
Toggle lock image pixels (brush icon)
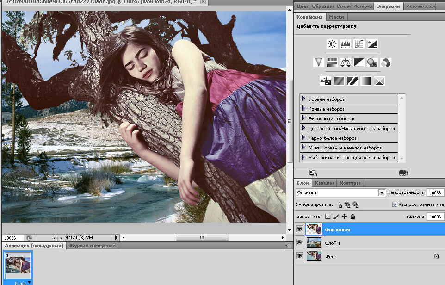pyautogui.click(x=336, y=217)
